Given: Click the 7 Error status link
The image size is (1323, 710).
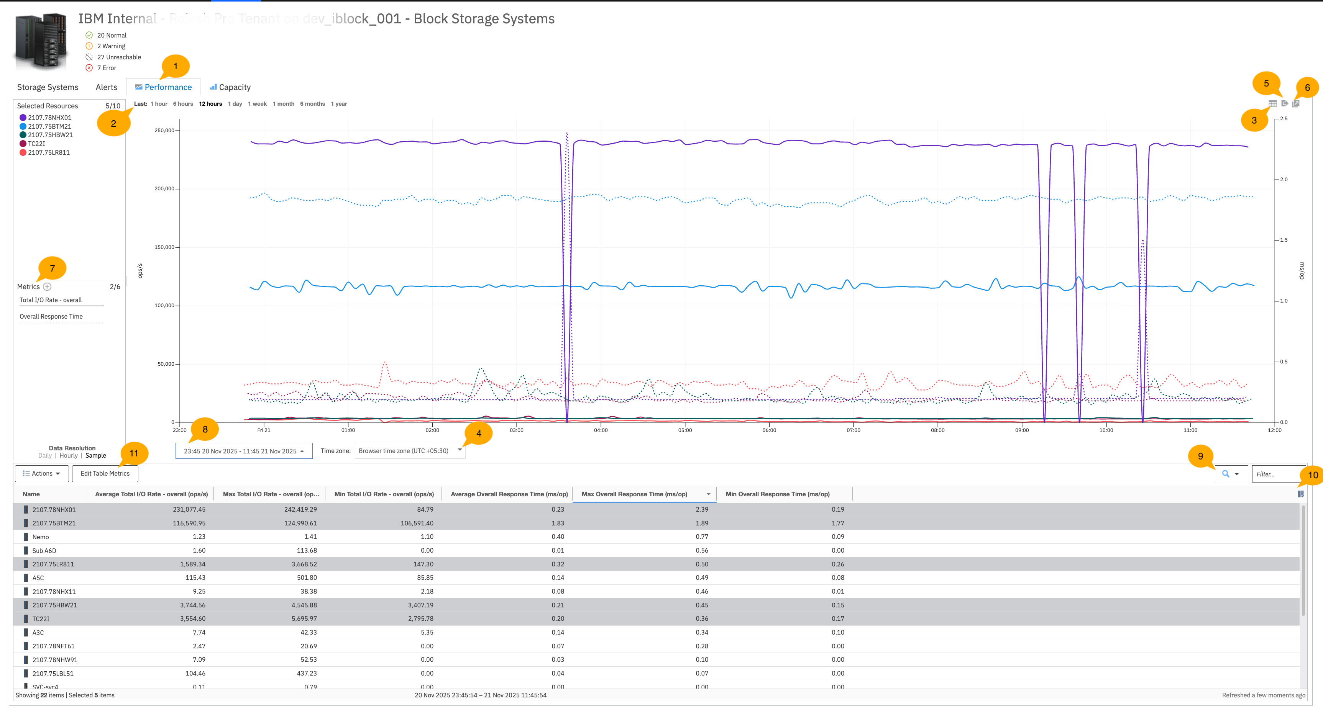Looking at the screenshot, I should pyautogui.click(x=107, y=68).
